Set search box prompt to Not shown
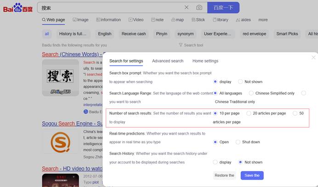318x187 pixels. pos(240,82)
